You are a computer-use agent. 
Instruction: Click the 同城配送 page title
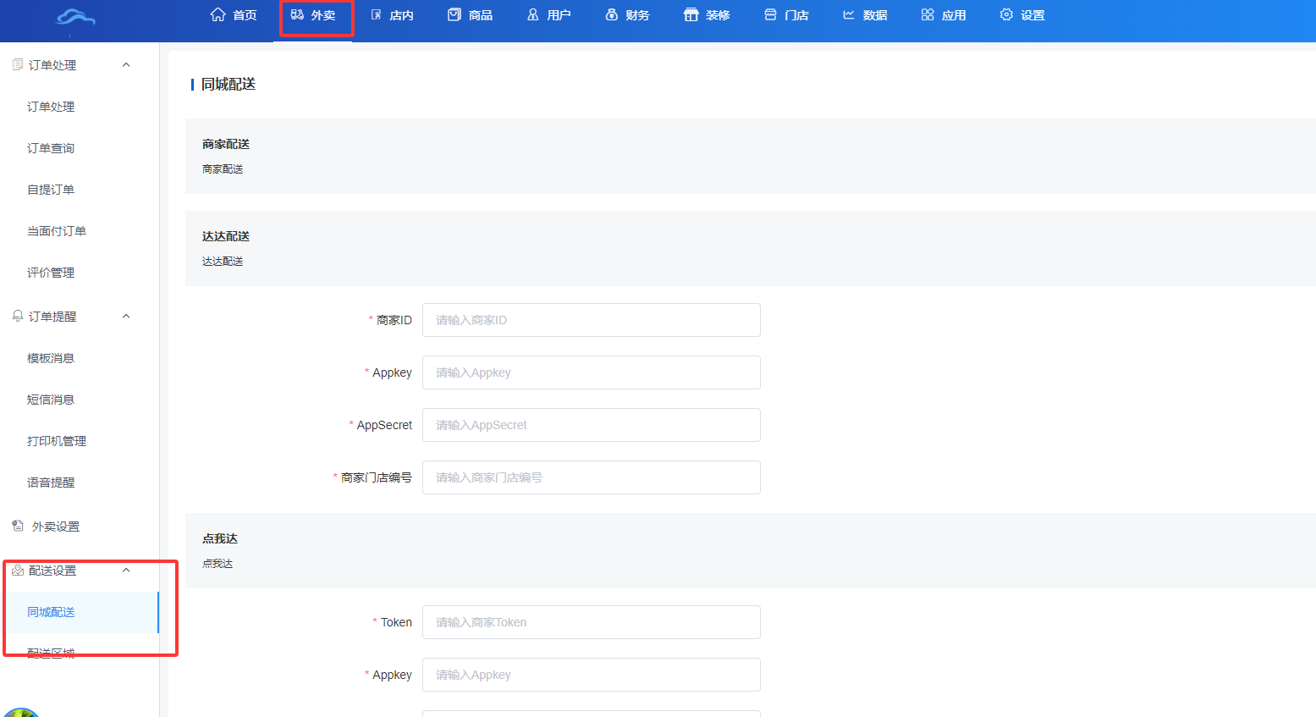pyautogui.click(x=229, y=84)
